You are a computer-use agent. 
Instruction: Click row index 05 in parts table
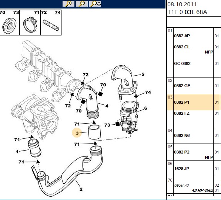click(170, 147)
